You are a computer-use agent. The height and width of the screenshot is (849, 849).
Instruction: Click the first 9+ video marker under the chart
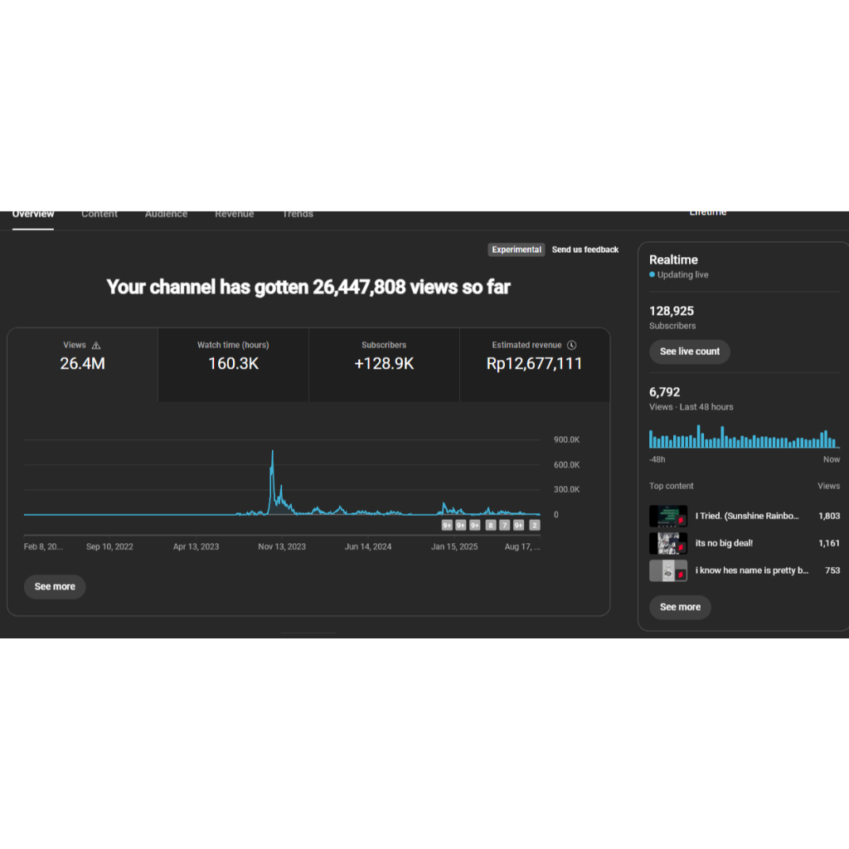click(447, 526)
